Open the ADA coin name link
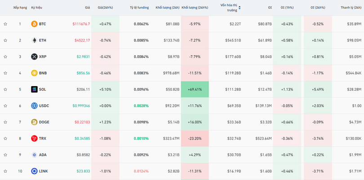 point(43,155)
